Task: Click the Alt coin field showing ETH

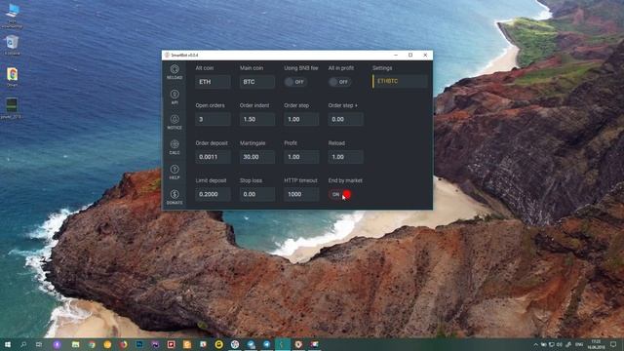Action: (x=213, y=82)
